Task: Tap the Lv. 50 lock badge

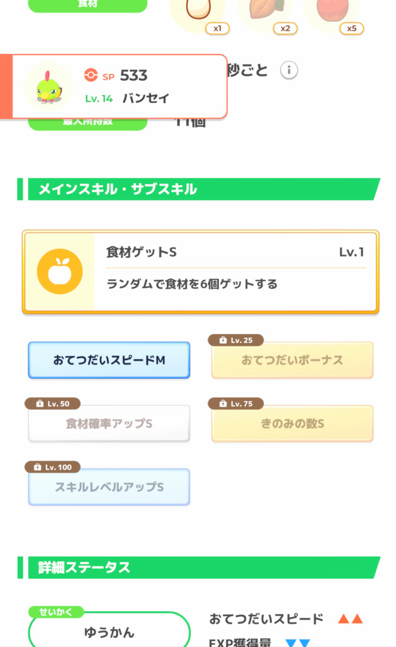Action: (x=53, y=404)
